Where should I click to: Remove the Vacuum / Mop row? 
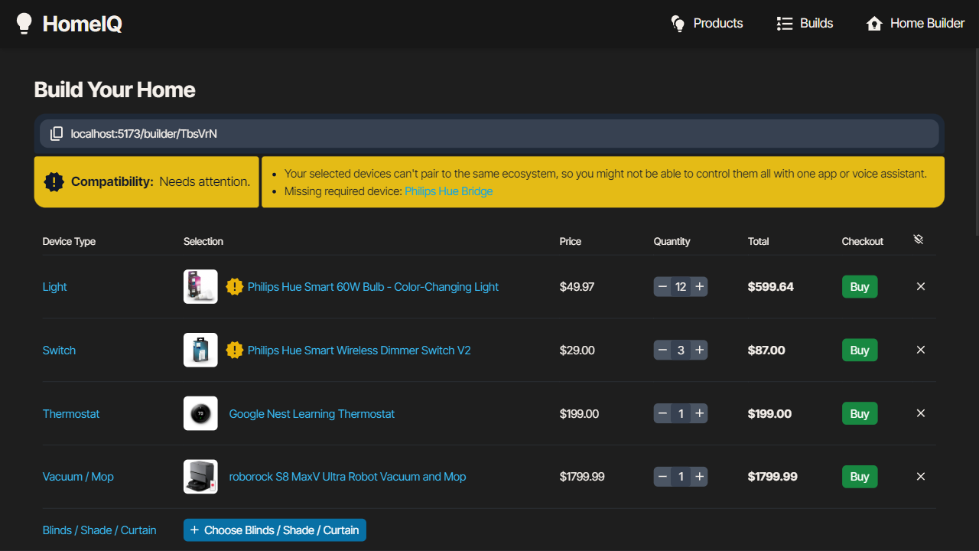click(x=921, y=476)
